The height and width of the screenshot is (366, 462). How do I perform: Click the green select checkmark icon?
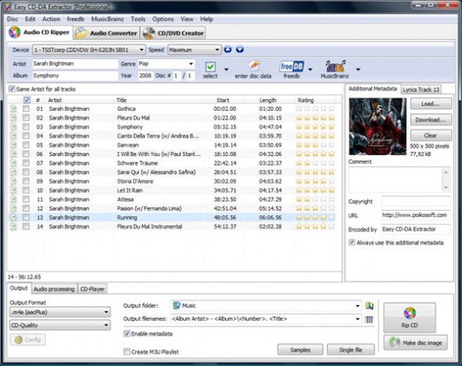210,68
